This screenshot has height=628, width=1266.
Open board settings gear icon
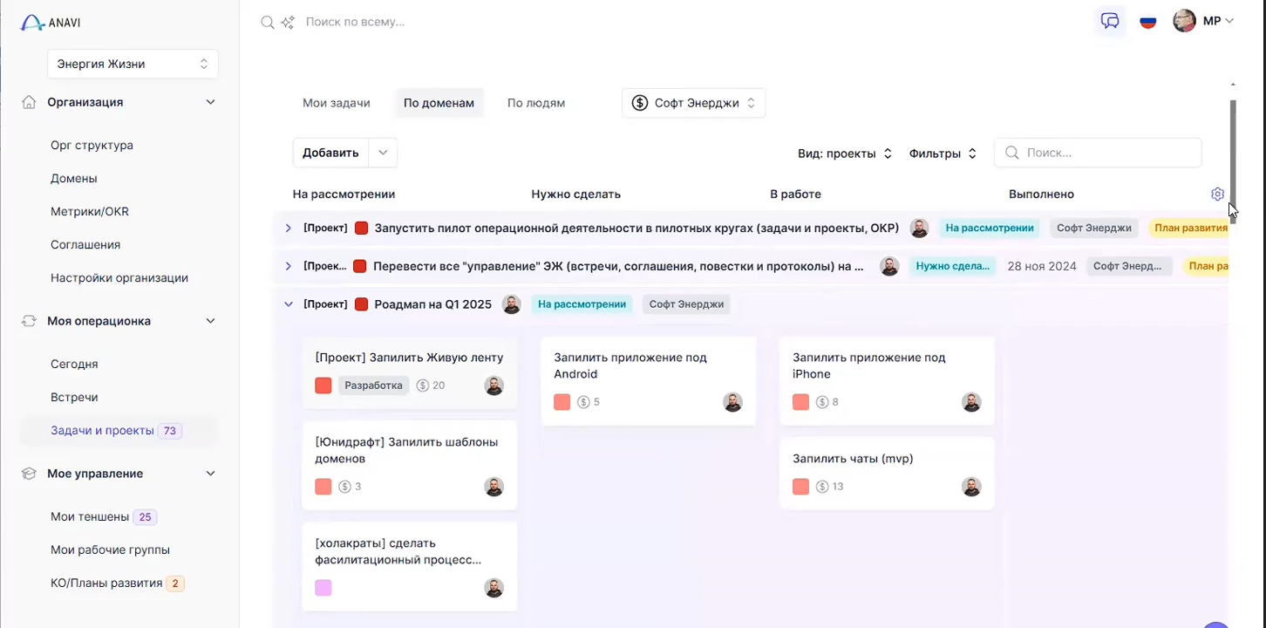1217,195
